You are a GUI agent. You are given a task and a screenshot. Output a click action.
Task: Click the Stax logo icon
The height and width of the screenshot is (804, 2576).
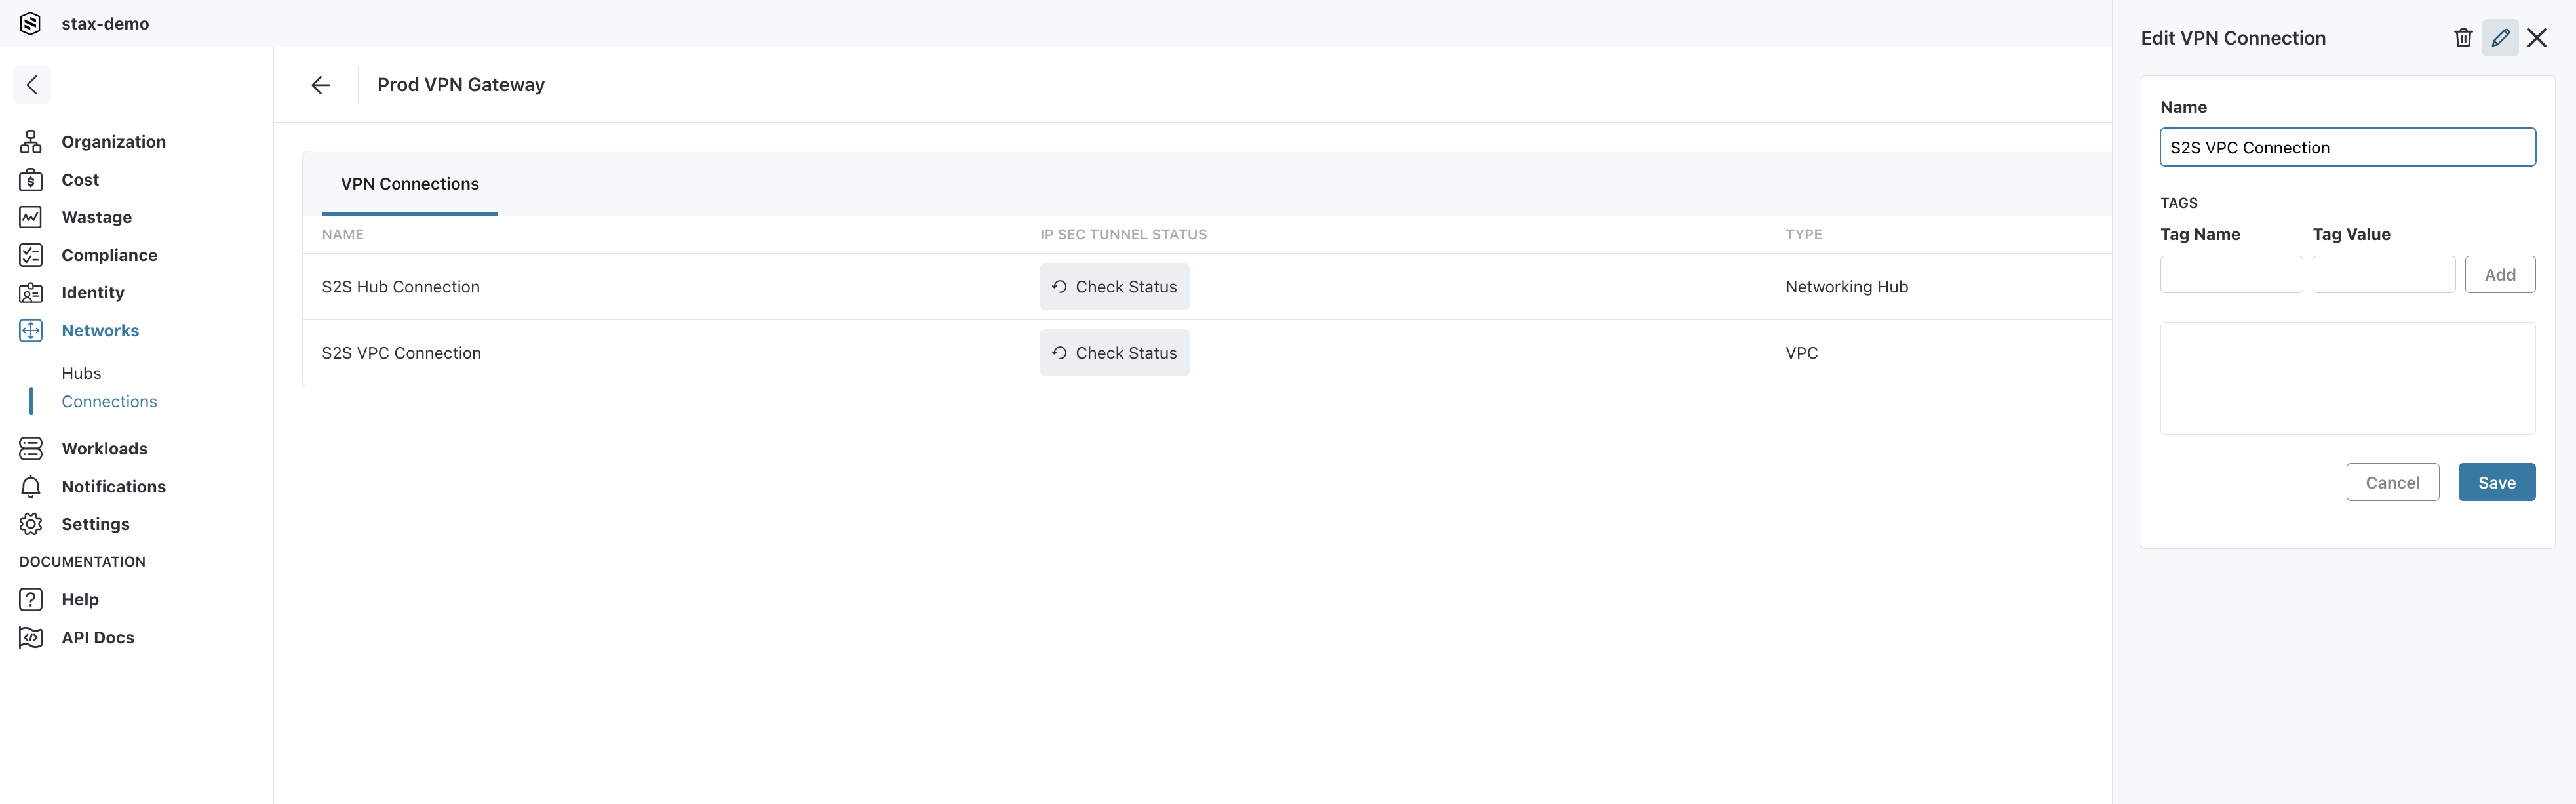(31, 23)
